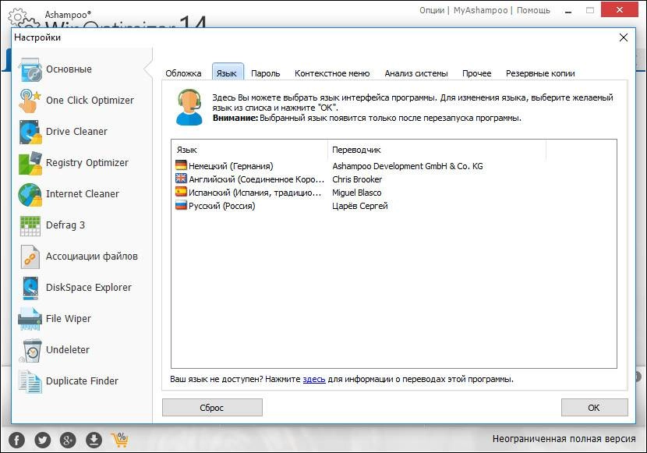This screenshot has width=647, height=453.
Task: Open the Резервные копии tab
Action: [x=540, y=73]
